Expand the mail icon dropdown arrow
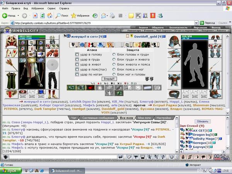The width and height of the screenshot is (232, 174). (107, 15)
